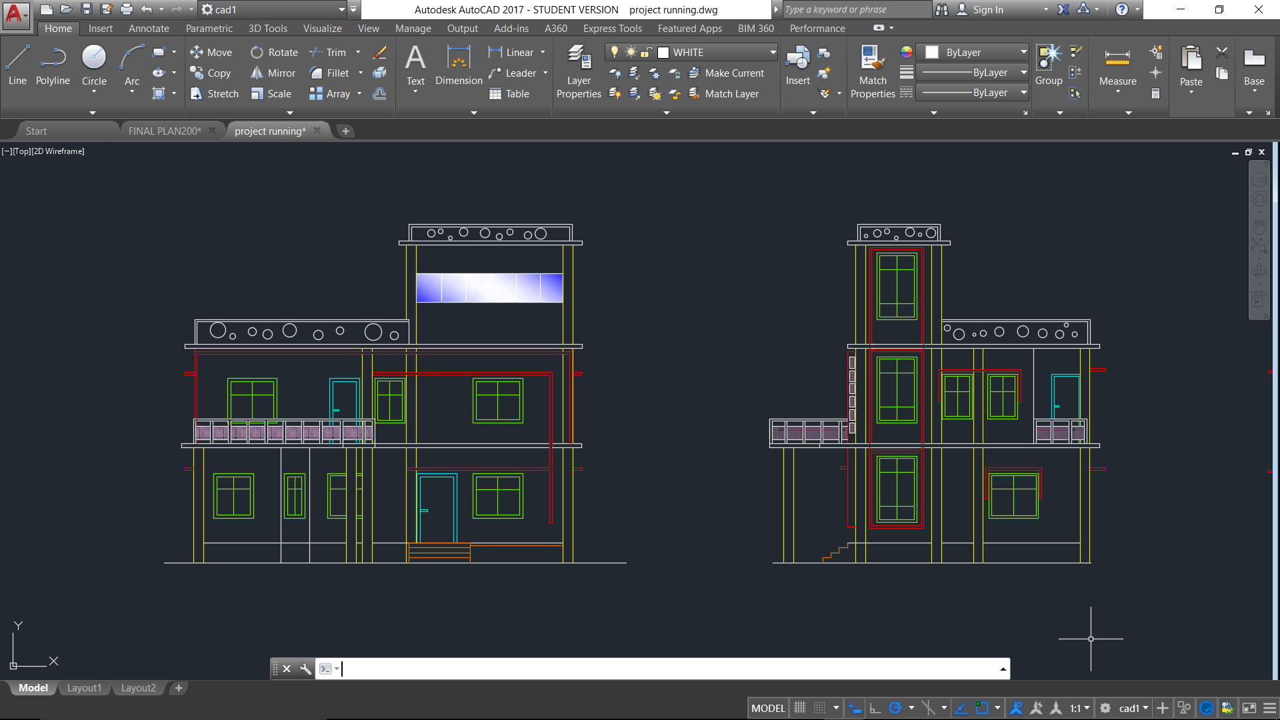
Task: Click the Measure tool
Action: pyautogui.click(x=1117, y=65)
